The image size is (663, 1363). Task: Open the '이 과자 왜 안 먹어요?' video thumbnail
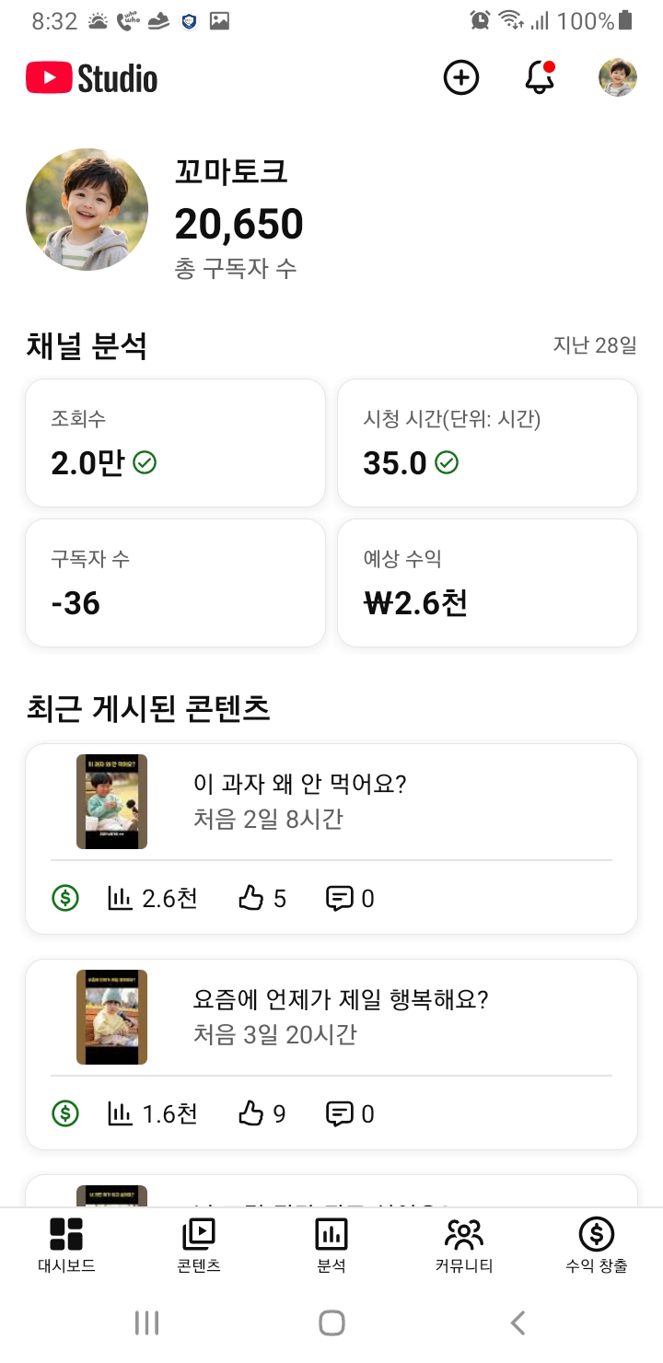pos(111,802)
